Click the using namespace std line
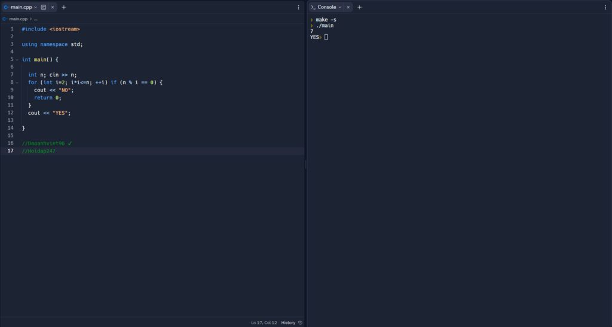 click(53, 44)
